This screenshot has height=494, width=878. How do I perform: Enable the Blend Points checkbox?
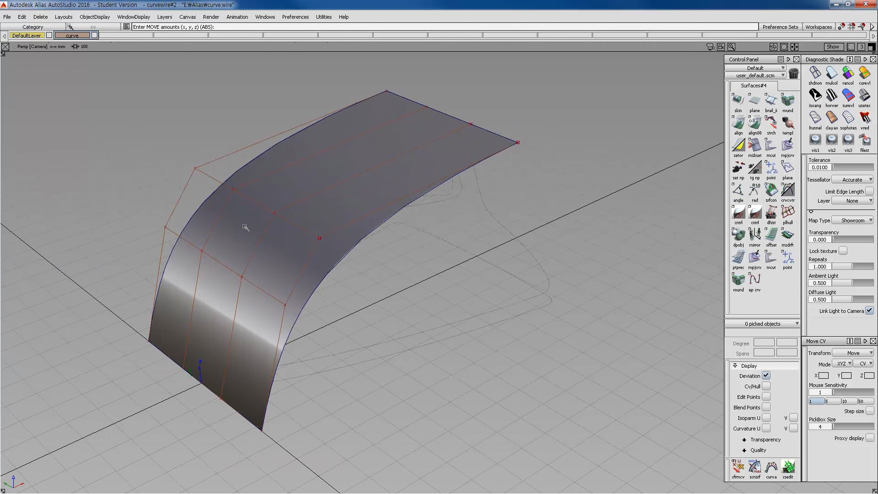tap(766, 407)
